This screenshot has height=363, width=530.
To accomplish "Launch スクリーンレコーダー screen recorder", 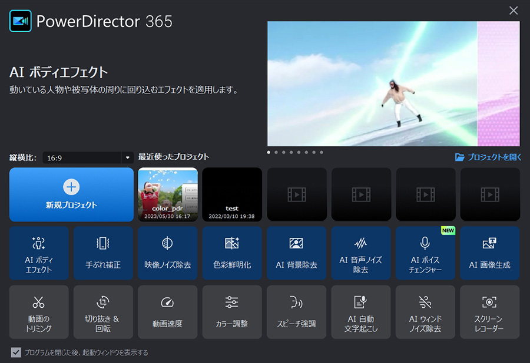I will (x=489, y=312).
